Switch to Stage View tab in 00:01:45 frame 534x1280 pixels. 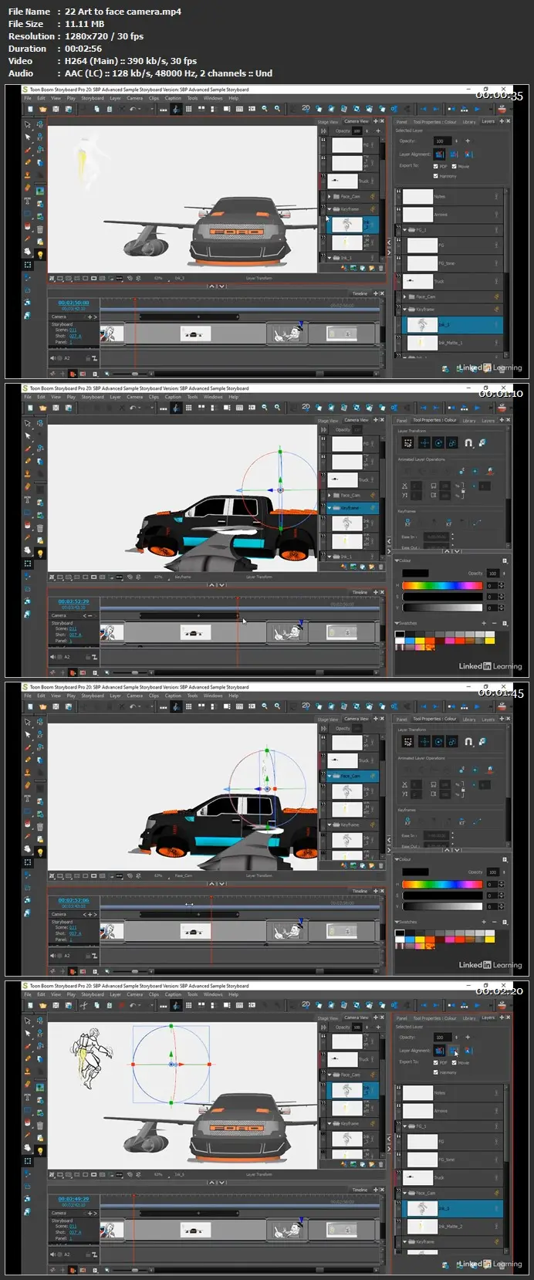328,720
